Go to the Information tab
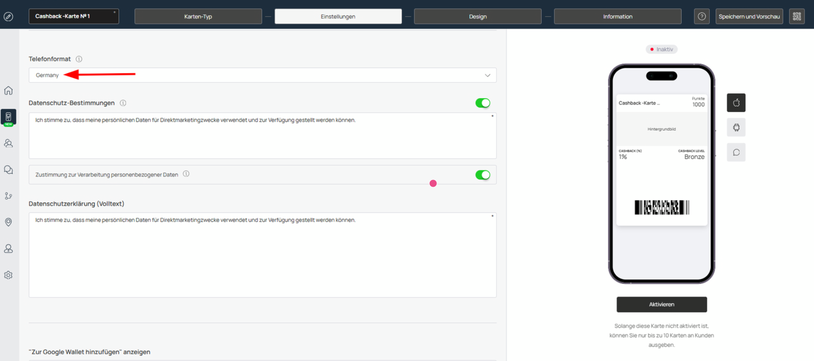 click(x=617, y=16)
